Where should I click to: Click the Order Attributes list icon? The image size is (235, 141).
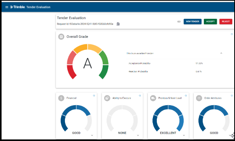tap(199, 98)
